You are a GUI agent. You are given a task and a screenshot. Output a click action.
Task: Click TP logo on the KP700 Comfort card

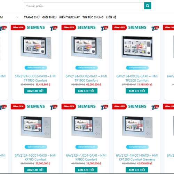[x=54, y=107]
